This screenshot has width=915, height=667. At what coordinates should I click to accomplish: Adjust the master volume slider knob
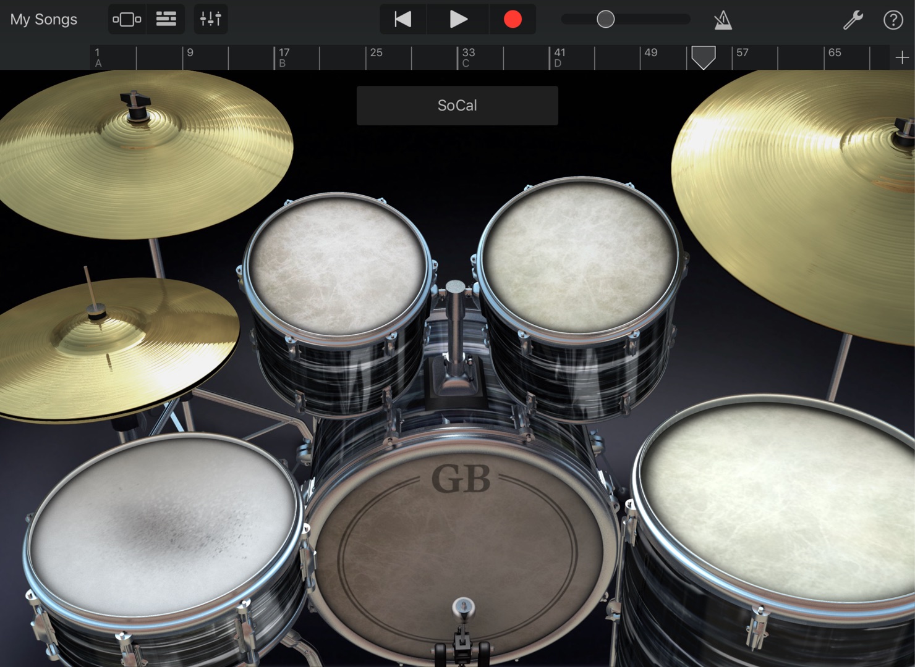pyautogui.click(x=605, y=19)
